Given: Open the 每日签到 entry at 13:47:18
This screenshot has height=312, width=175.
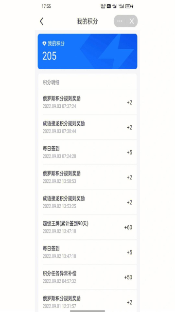Looking at the screenshot, I should 87,252.
